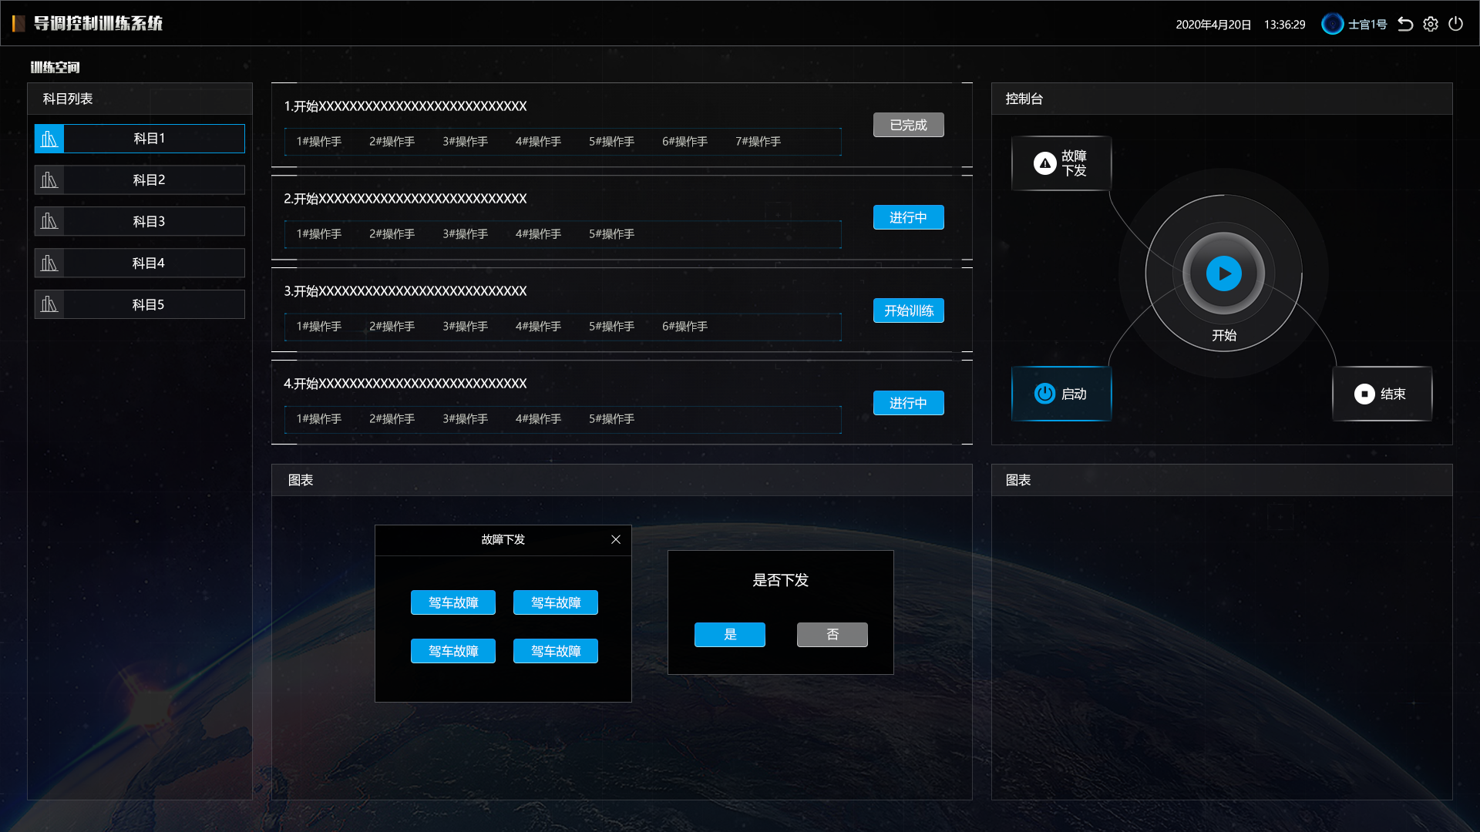
Task: Open the settings gear icon
Action: pos(1431,24)
